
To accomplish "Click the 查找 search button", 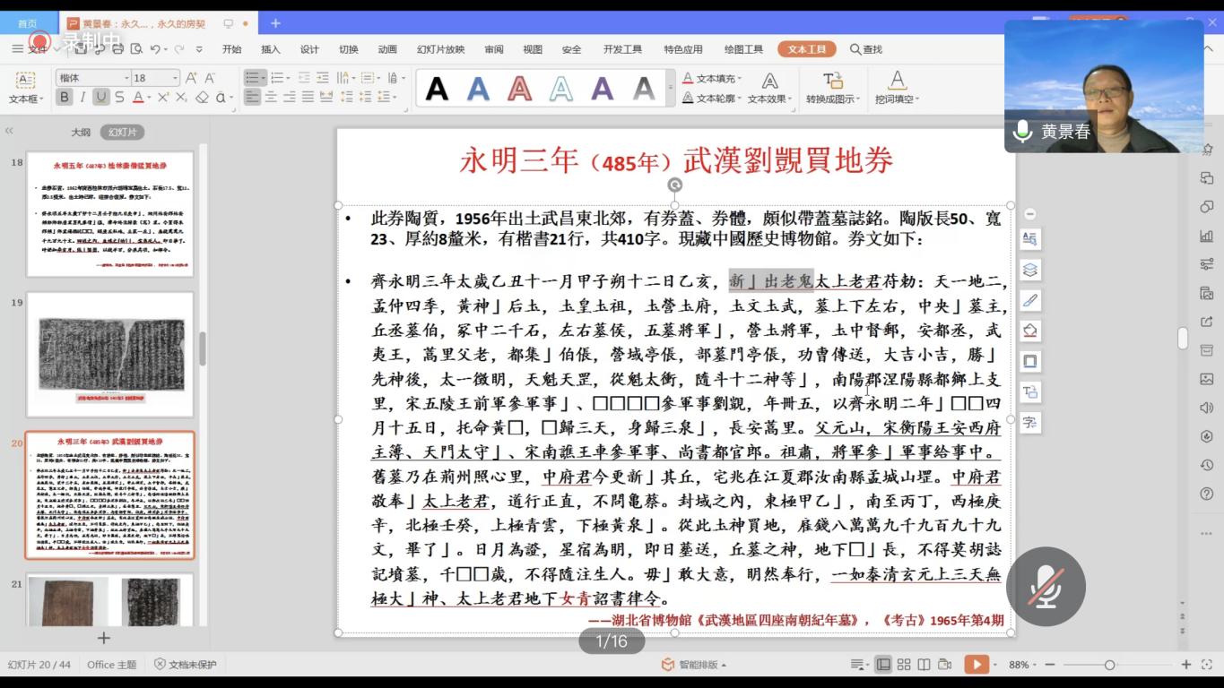I will [x=866, y=49].
